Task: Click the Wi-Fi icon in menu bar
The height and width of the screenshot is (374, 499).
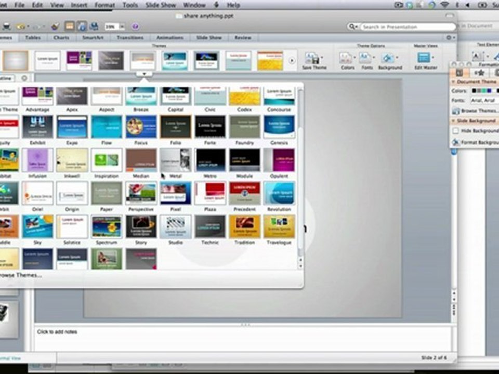Action: pos(444,5)
